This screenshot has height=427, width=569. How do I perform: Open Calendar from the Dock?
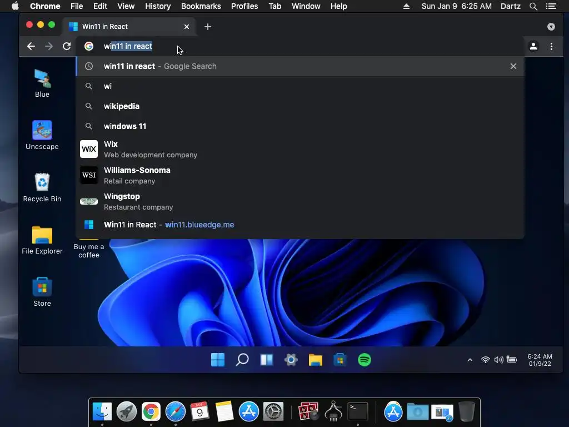(x=199, y=411)
